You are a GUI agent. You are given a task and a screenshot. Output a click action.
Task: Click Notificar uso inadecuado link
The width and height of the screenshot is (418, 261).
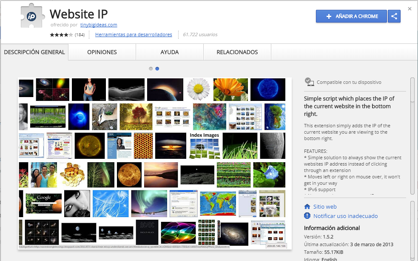click(x=345, y=216)
